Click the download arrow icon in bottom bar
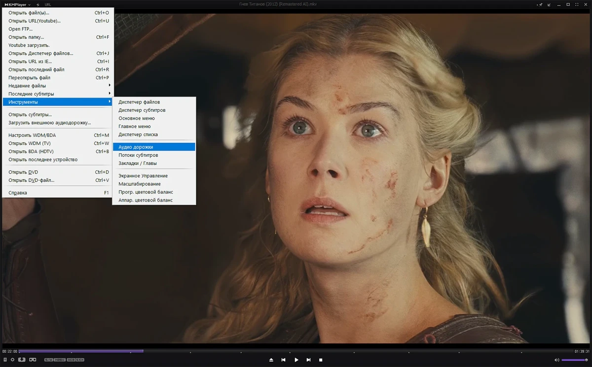The height and width of the screenshot is (367, 592). (x=22, y=360)
